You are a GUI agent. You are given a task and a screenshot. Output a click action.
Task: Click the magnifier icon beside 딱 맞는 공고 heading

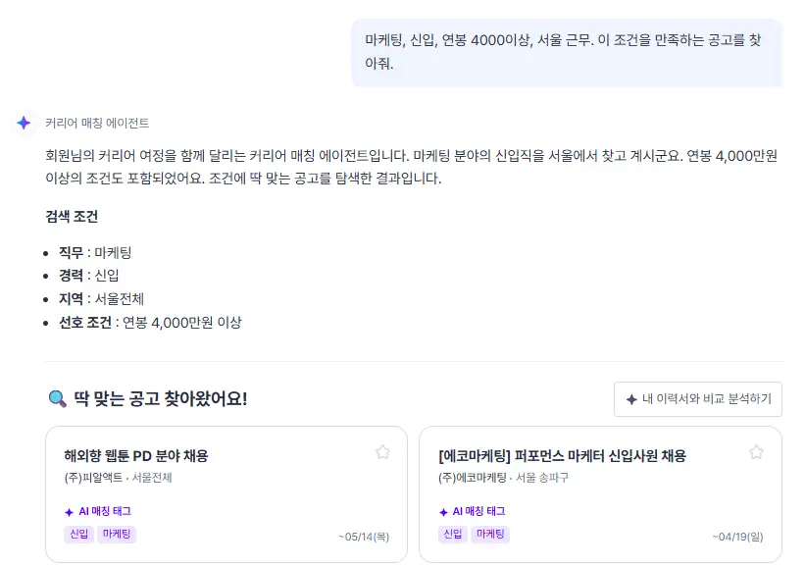(x=57, y=399)
